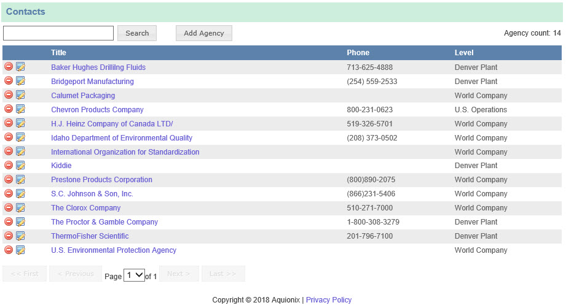
Task: Edit the Bridgeport Manufacturing row
Action: point(20,81)
